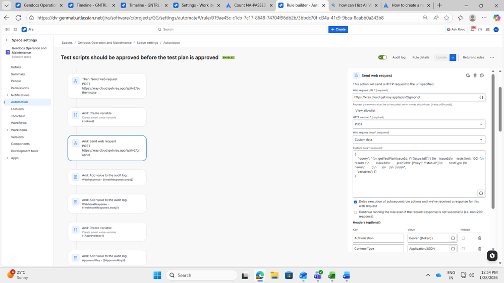The width and height of the screenshot is (504, 283).
Task: Expand the Work items settings section
Action: tap(8, 130)
